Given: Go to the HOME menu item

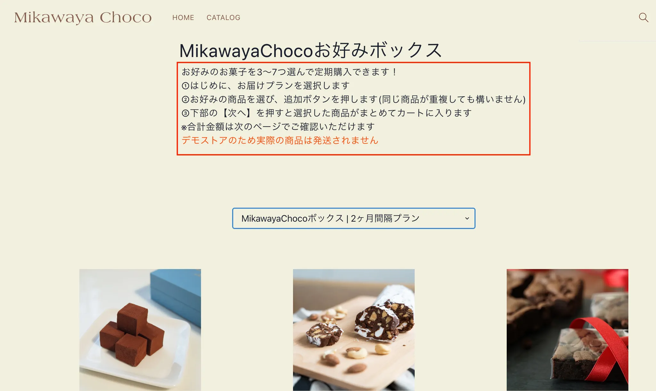Looking at the screenshot, I should pyautogui.click(x=183, y=18).
